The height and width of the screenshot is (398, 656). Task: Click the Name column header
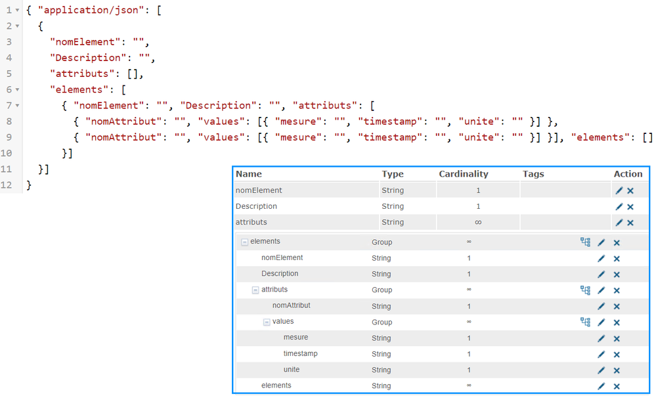[249, 174]
